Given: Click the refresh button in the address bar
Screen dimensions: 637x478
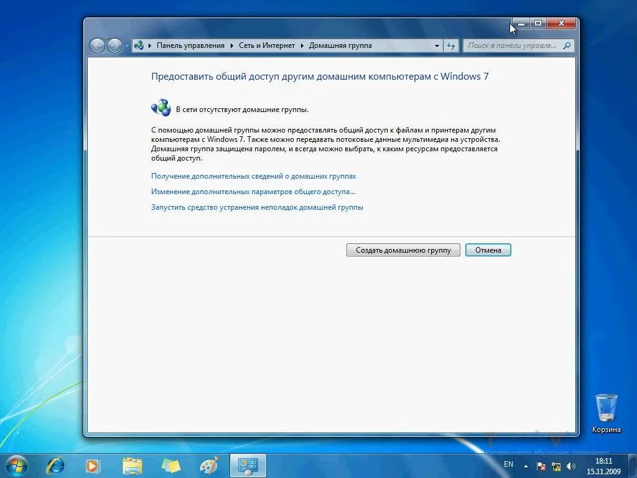Looking at the screenshot, I should (451, 46).
